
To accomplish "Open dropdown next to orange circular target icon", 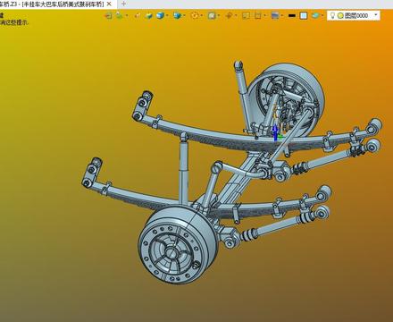I will pyautogui.click(x=202, y=15).
